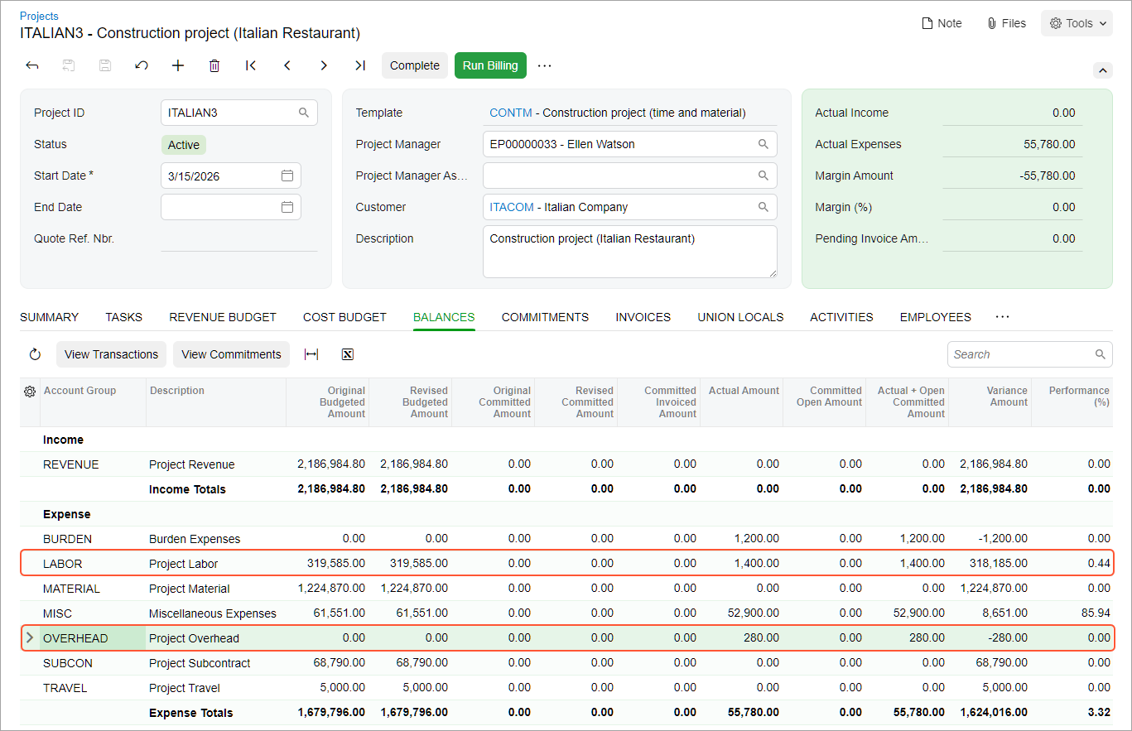Click the undo icon in the toolbar

(142, 65)
